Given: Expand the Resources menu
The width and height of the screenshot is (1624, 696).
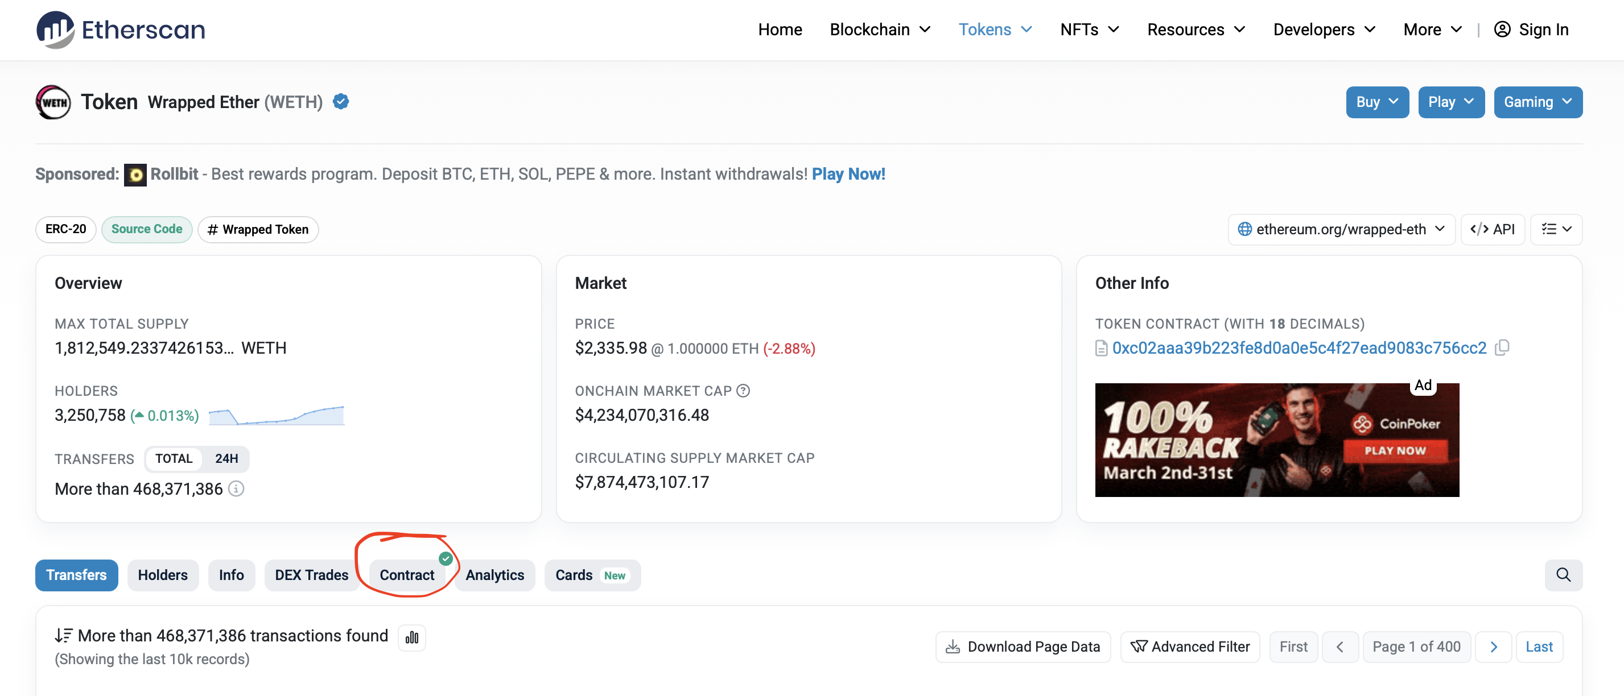Looking at the screenshot, I should coord(1196,30).
